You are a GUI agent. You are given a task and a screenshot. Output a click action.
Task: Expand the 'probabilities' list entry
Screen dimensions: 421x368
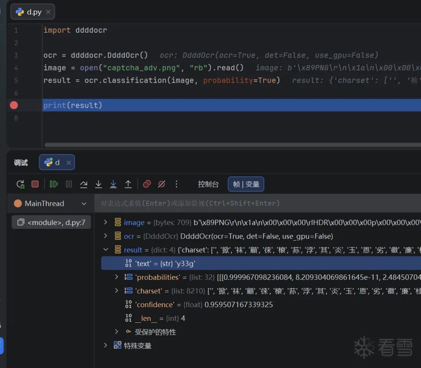116,277
